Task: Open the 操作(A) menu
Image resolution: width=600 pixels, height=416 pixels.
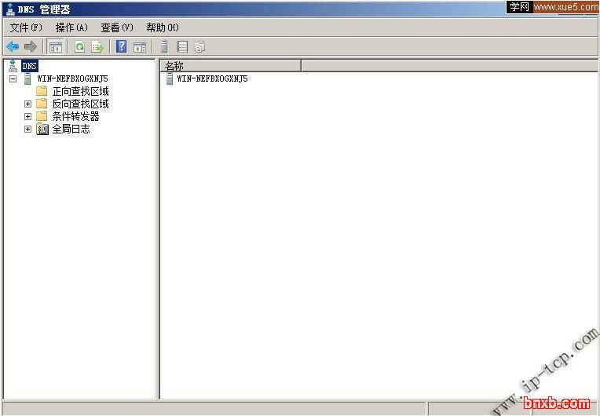Action: [x=71, y=27]
